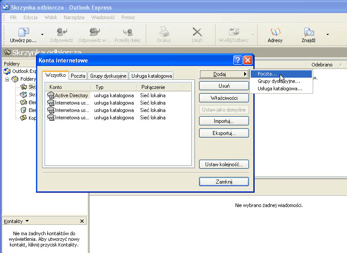Select the Elementy wysłane sent items tree icon
Image resolution: width=347 pixels, height=253 pixels.
click(23, 102)
